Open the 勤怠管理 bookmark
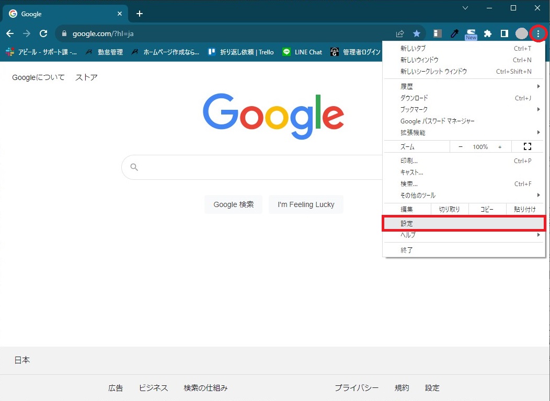550x401 pixels. (105, 52)
